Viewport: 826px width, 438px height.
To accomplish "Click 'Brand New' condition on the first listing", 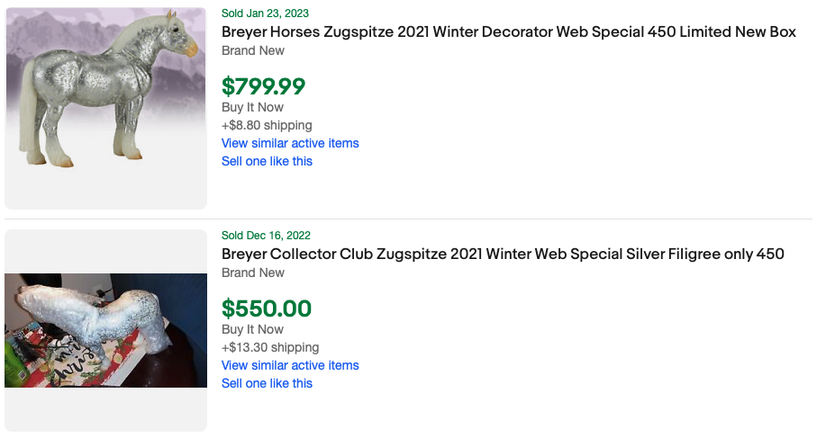I will point(253,50).
